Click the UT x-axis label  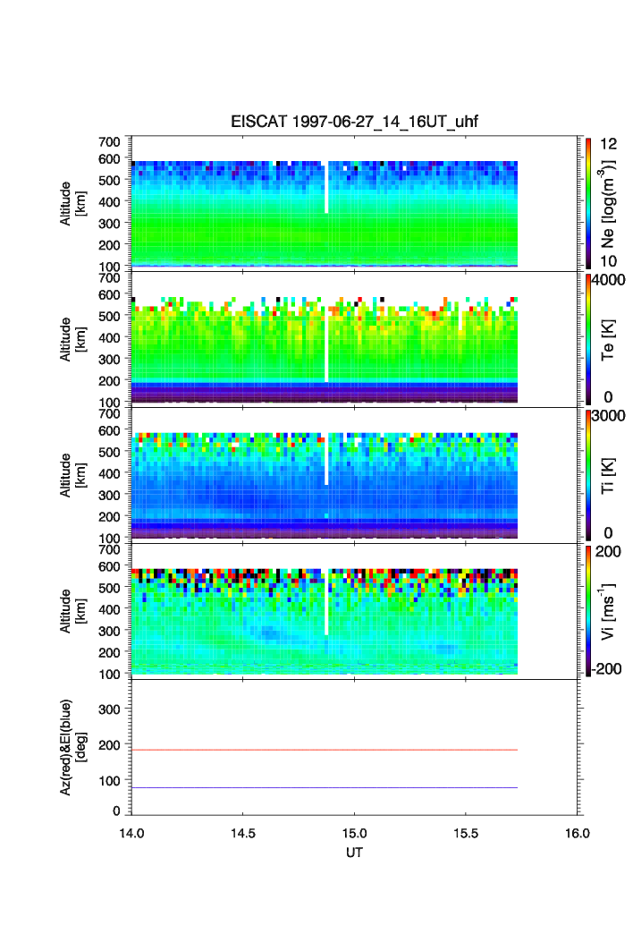pyautogui.click(x=354, y=853)
